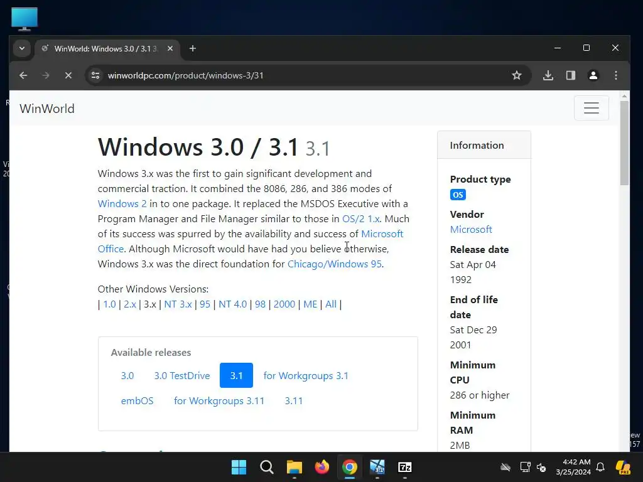Screen dimensions: 643x482
Task: Click the muted volume tray icon
Action: point(542,467)
